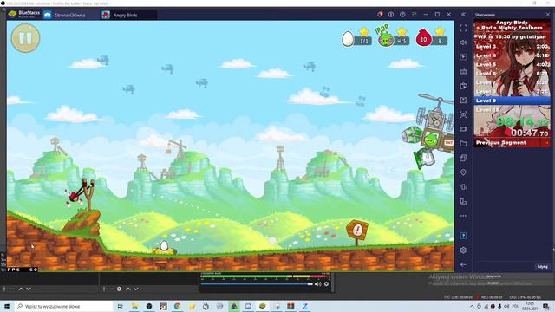Add a scene with OBS plus button
This screenshot has width=555, height=312.
click(x=4, y=289)
